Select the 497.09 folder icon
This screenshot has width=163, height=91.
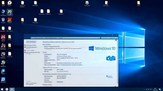point(3,3)
